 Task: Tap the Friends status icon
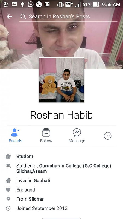15,132
